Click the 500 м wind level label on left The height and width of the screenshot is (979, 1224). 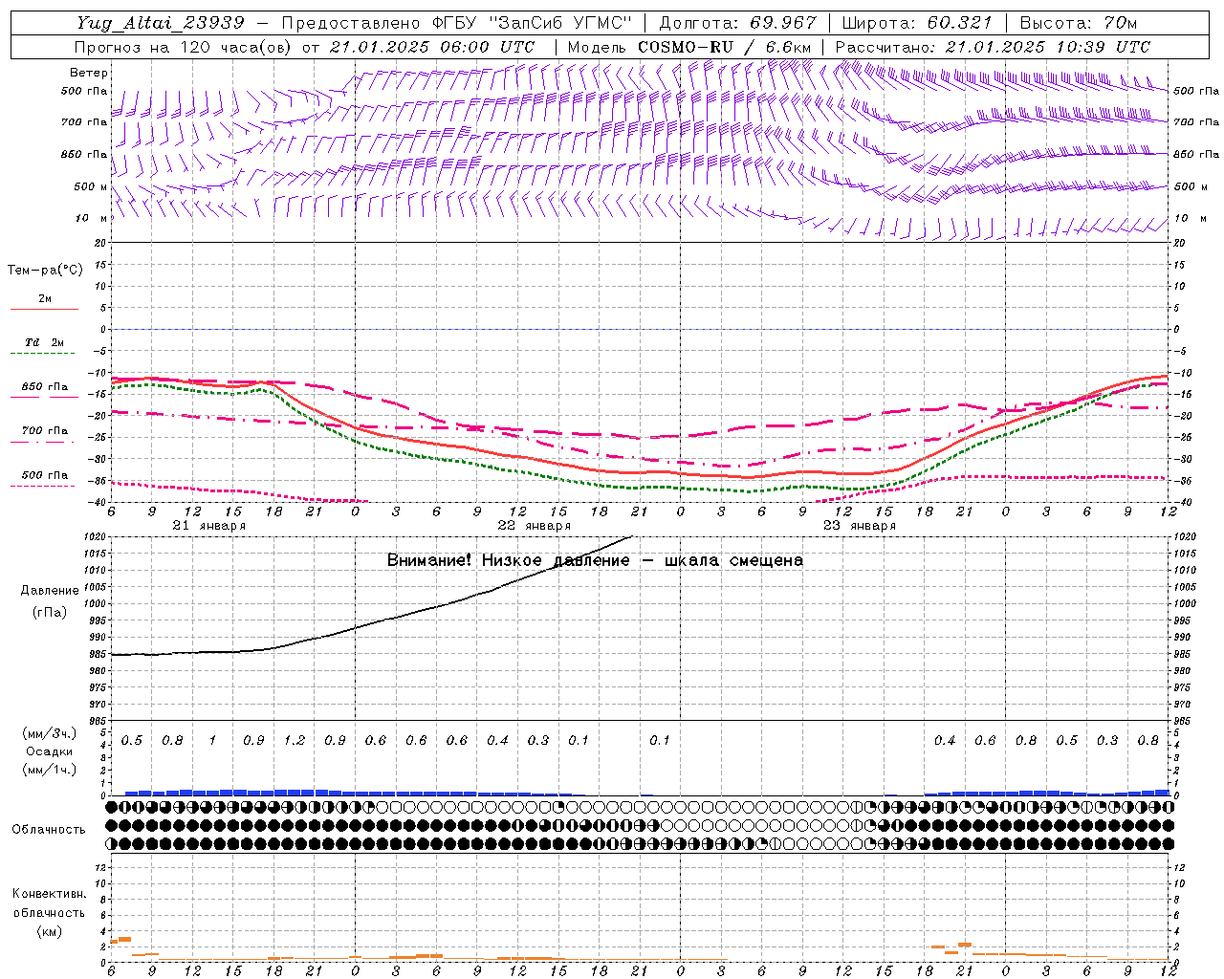click(90, 187)
